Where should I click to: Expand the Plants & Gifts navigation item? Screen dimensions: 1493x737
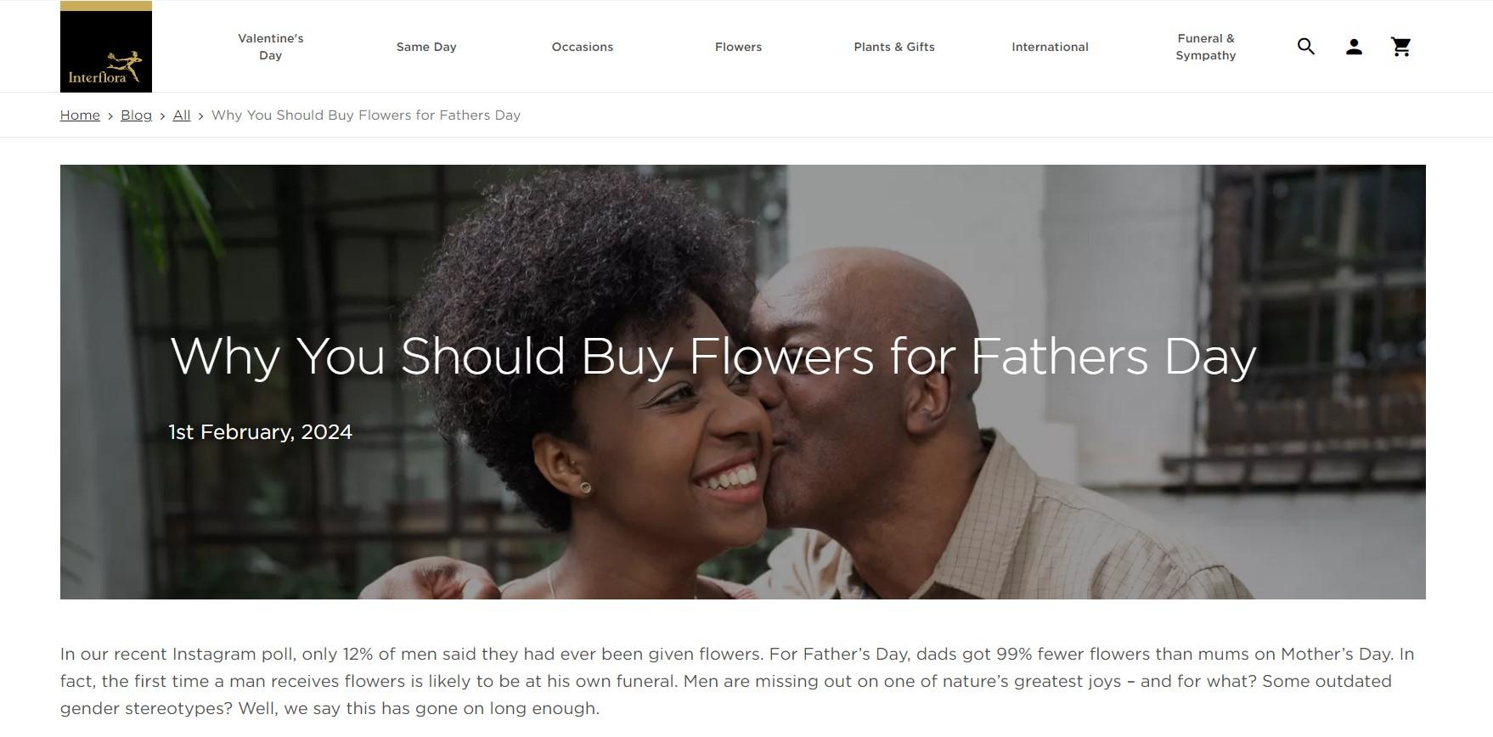tap(894, 47)
